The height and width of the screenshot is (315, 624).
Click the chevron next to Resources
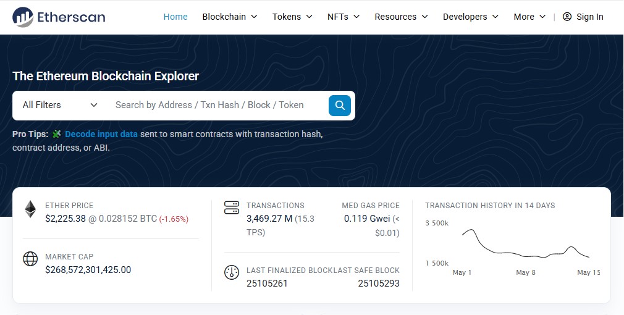[x=424, y=17]
